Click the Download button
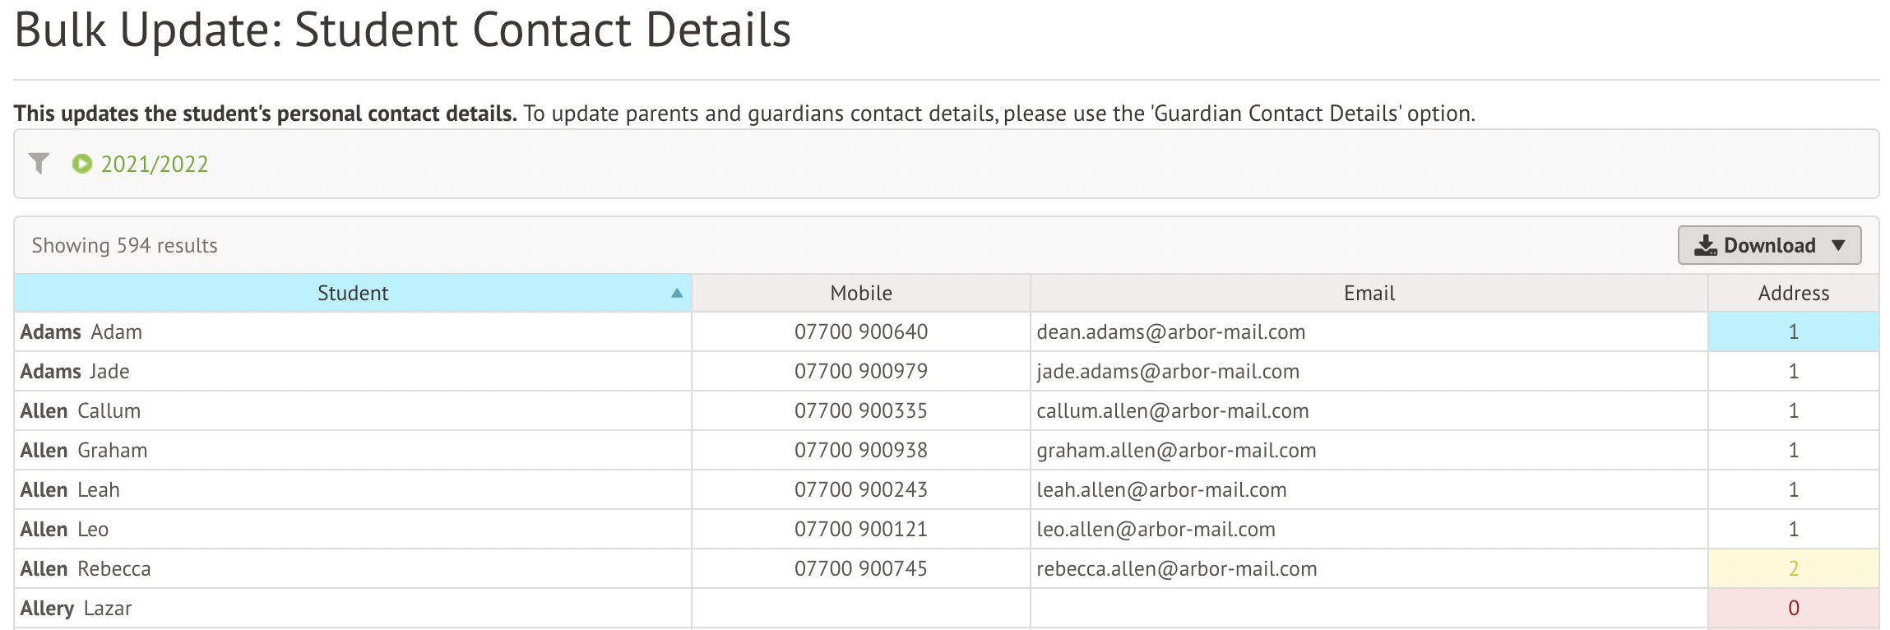1890x630 pixels. (x=1768, y=244)
